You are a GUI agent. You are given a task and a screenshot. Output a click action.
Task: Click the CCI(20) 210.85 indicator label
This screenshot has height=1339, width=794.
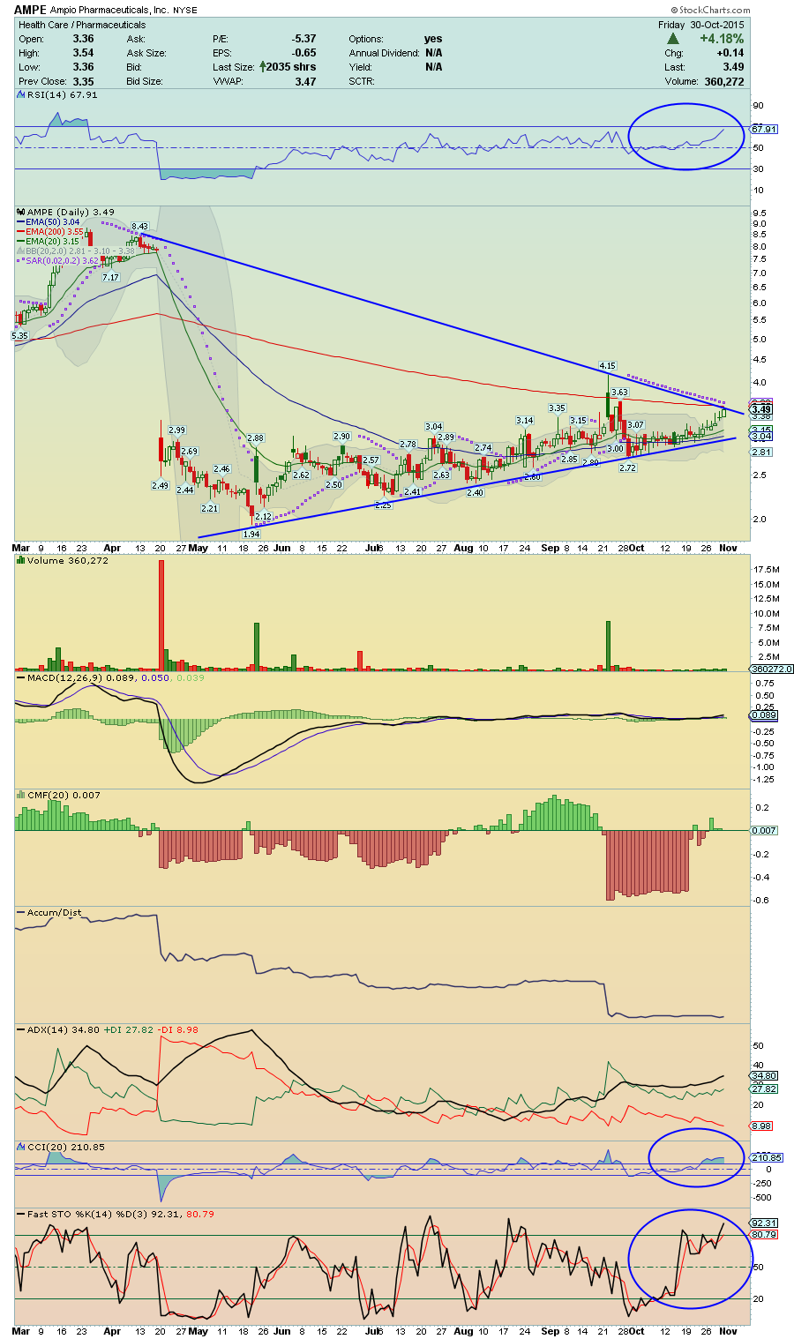coord(66,1147)
